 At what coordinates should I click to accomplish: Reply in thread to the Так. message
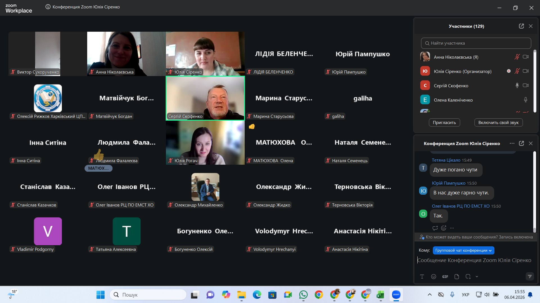point(435,228)
